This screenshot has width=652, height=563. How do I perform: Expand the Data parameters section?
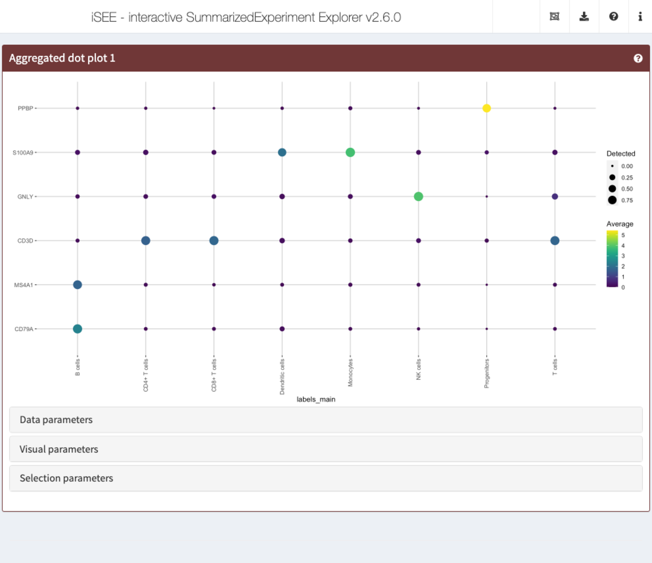click(326, 419)
